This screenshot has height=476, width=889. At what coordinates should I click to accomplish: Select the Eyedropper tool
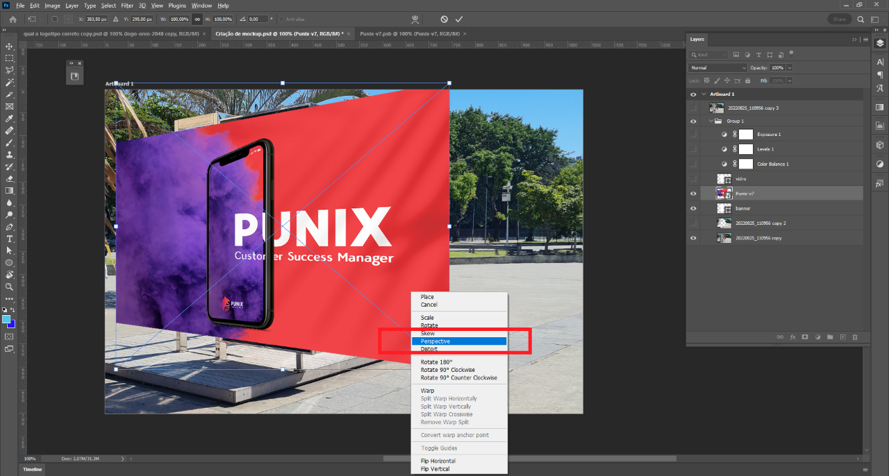[10, 119]
